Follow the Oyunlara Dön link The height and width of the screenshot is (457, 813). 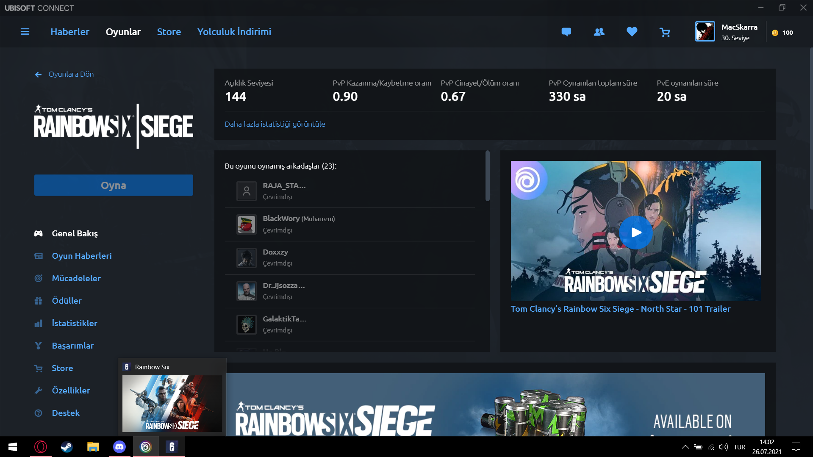71,74
